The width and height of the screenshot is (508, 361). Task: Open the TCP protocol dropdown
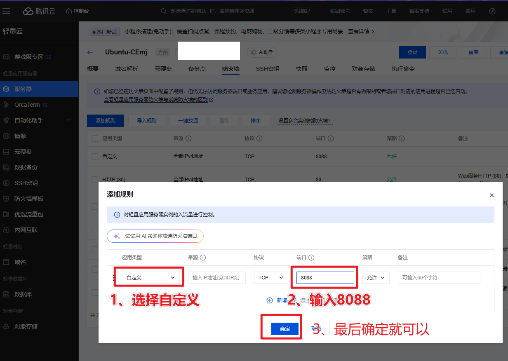point(270,278)
